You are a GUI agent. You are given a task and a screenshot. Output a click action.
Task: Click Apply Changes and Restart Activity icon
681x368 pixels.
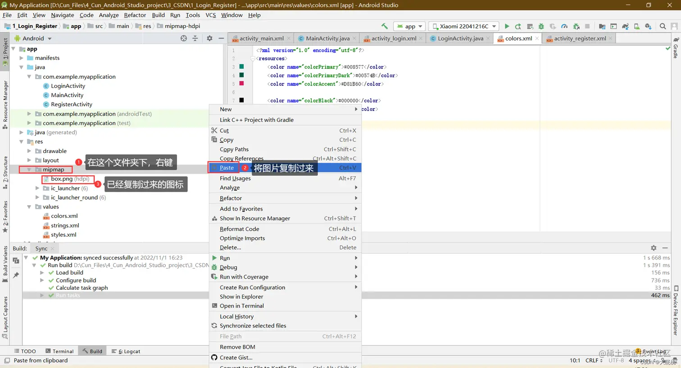pyautogui.click(x=518, y=26)
